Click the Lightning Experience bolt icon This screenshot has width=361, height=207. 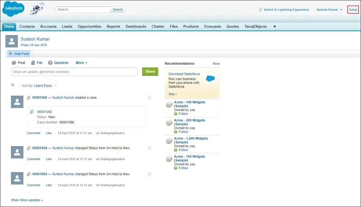260,9
